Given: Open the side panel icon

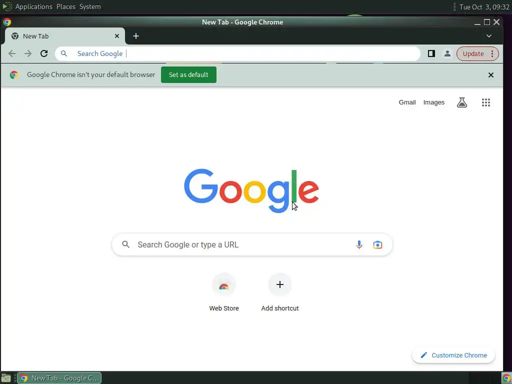Looking at the screenshot, I should [x=431, y=53].
